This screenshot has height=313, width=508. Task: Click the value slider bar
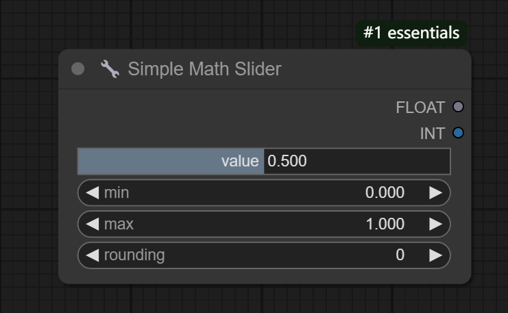(x=171, y=162)
